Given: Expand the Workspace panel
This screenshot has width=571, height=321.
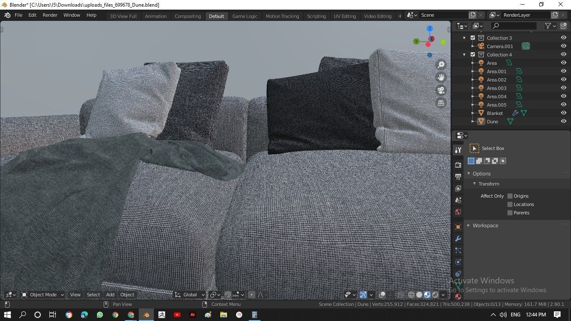Looking at the screenshot, I should point(469,226).
